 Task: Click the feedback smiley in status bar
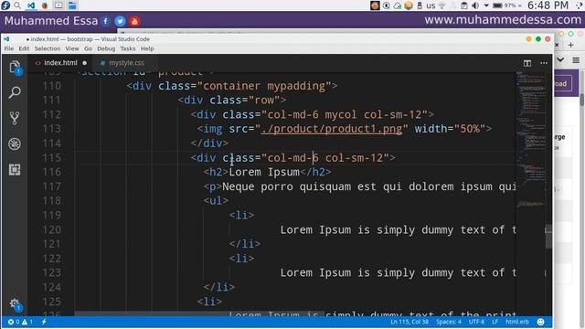click(x=540, y=322)
